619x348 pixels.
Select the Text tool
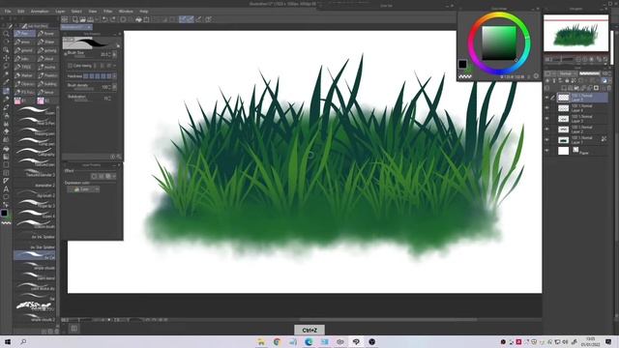[x=6, y=189]
